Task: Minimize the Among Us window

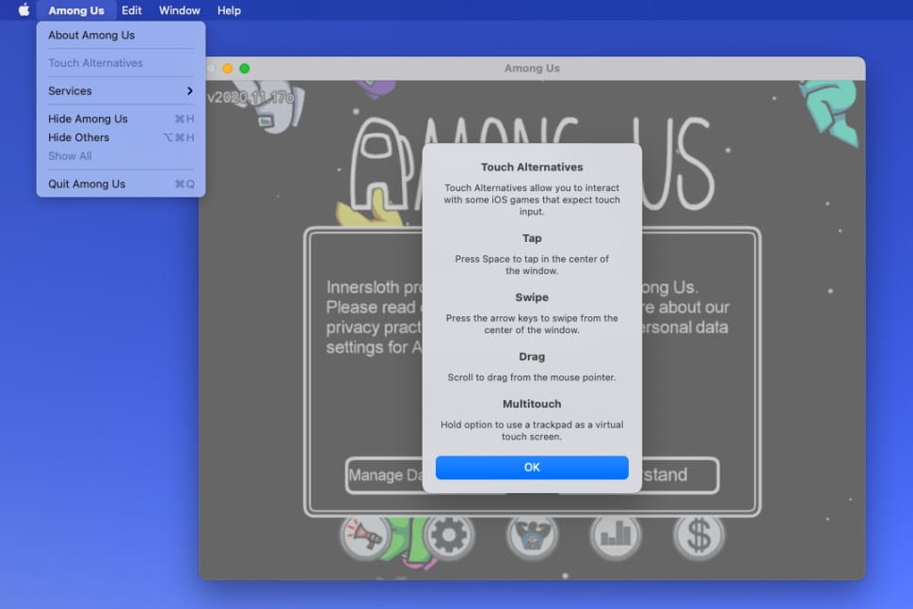Action: click(228, 69)
